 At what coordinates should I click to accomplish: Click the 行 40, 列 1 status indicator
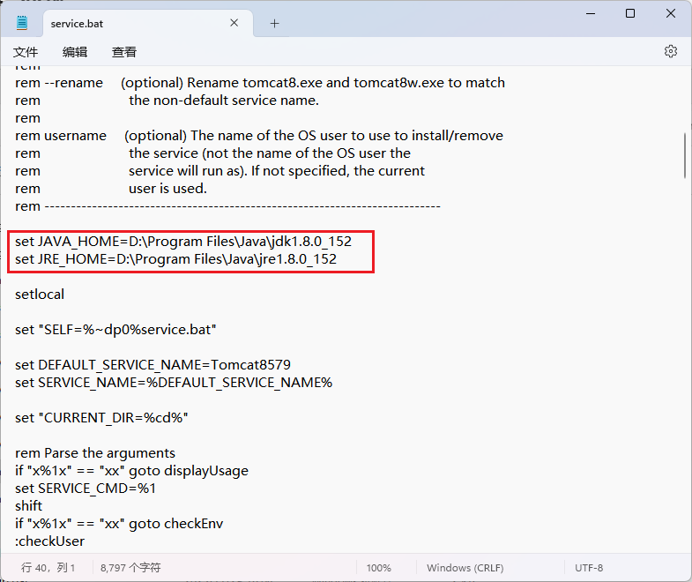tap(48, 567)
